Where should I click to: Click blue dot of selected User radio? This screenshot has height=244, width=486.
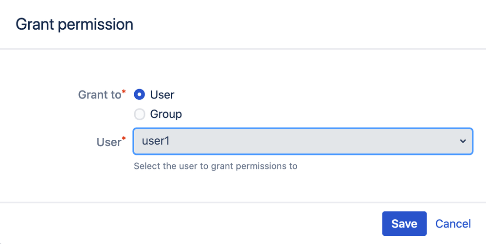coord(140,94)
